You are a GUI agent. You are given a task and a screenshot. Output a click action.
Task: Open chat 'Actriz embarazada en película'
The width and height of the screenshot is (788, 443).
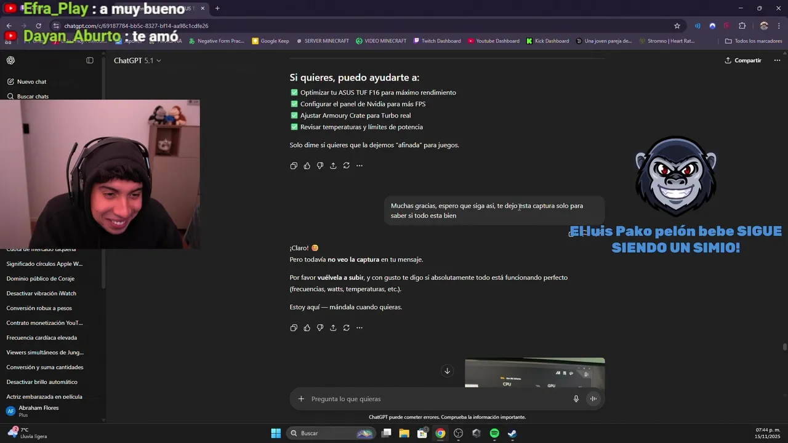44,397
